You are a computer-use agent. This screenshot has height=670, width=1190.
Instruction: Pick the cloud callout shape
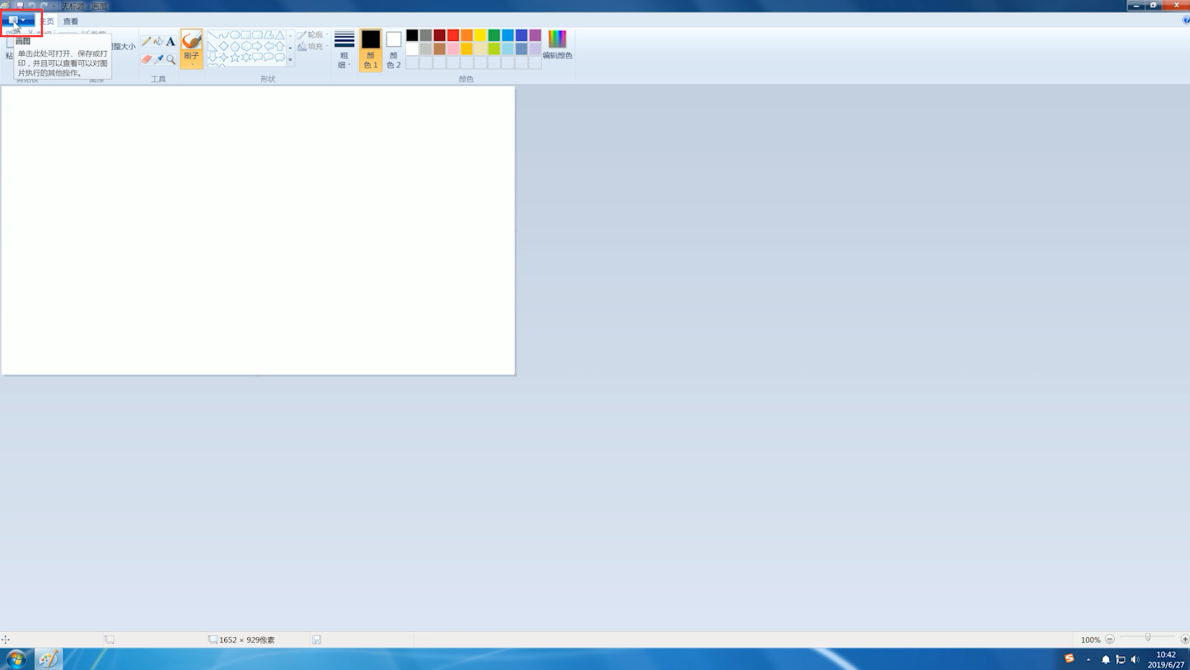[x=279, y=57]
